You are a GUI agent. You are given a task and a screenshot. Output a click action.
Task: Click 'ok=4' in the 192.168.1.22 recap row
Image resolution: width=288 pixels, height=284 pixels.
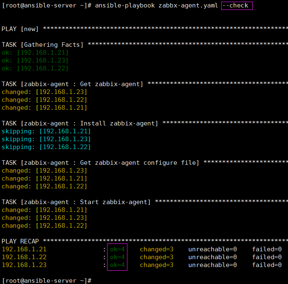pos(117,257)
